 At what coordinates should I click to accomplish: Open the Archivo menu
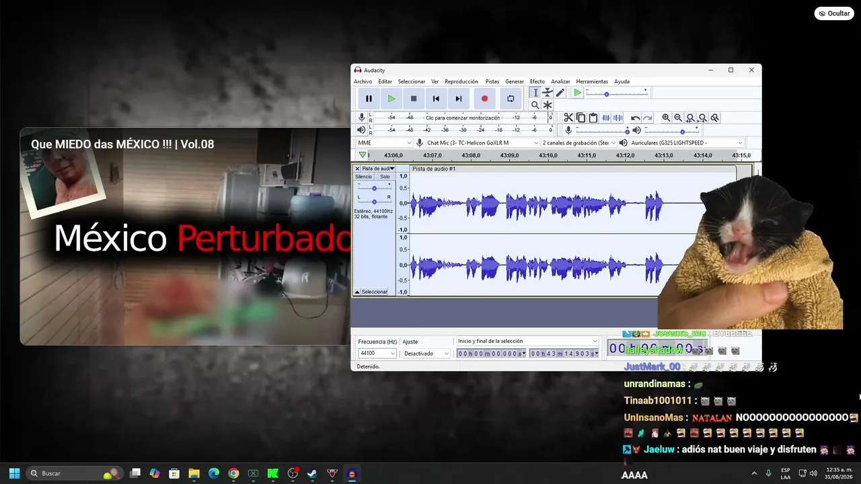click(363, 81)
